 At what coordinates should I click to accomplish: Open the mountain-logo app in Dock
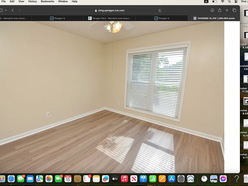coord(191,179)
